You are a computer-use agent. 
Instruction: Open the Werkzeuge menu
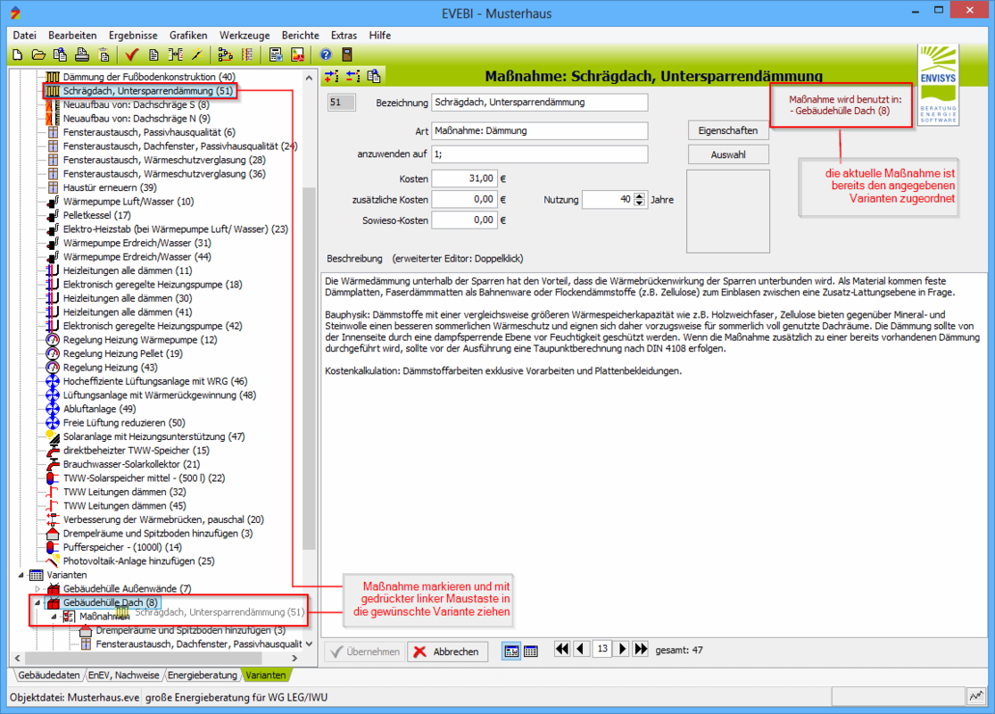tap(245, 36)
